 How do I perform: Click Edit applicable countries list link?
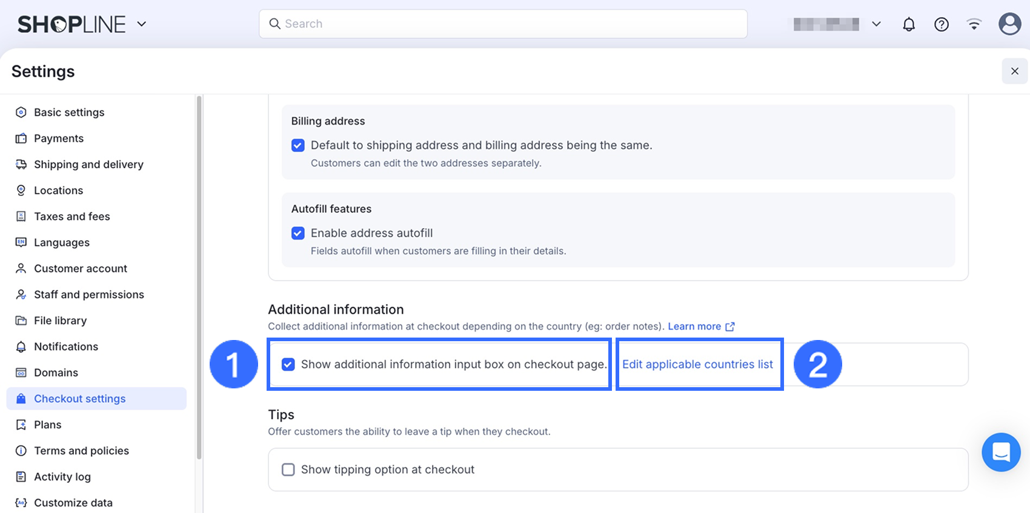pyautogui.click(x=697, y=364)
